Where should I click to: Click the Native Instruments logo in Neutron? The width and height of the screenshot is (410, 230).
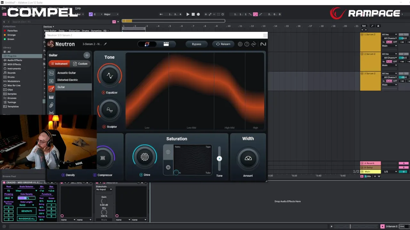click(263, 44)
